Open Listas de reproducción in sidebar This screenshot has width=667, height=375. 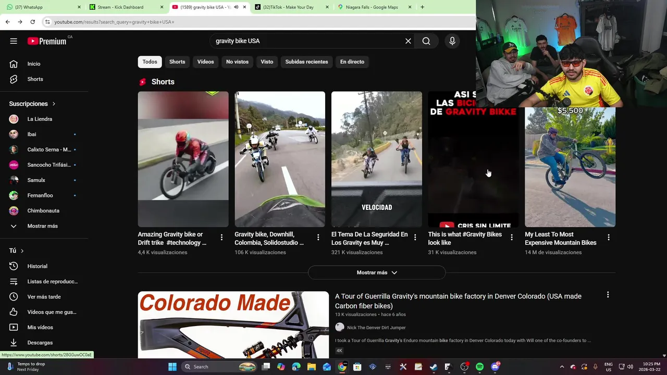44,281
